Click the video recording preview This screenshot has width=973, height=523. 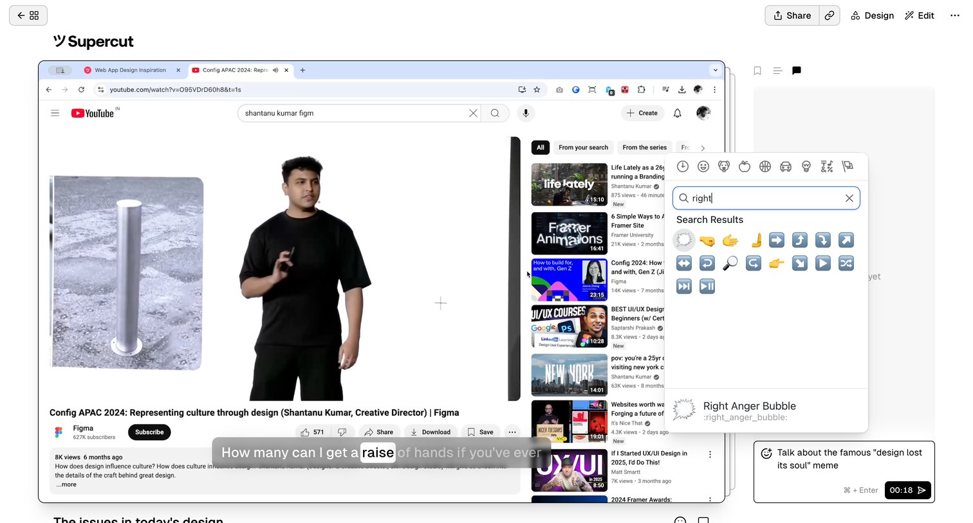point(382,281)
